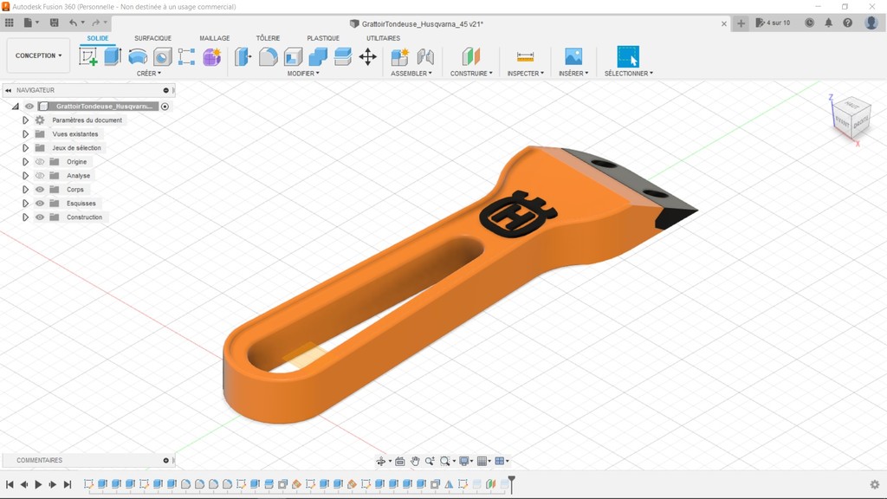
Task: Select the Revolve tool
Action: tap(138, 57)
